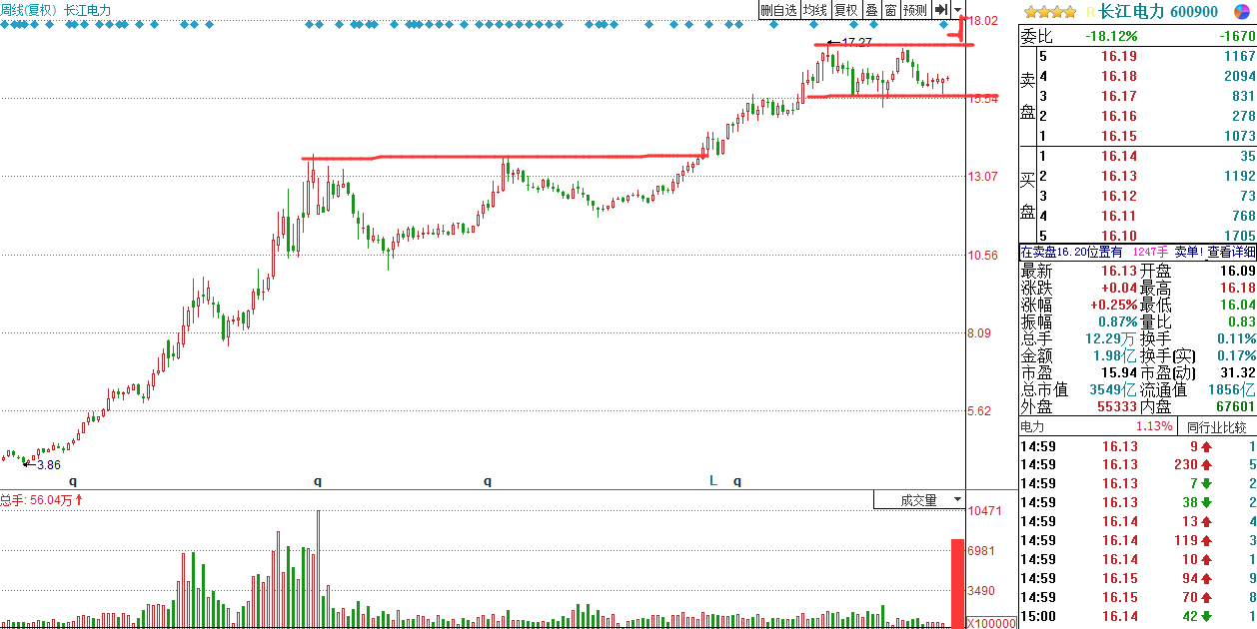Click the four-star rating icon

1050,12
